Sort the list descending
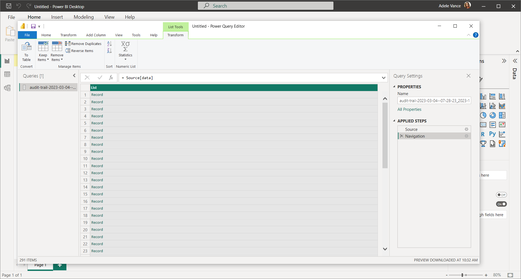This screenshot has width=521, height=279. pos(109,51)
